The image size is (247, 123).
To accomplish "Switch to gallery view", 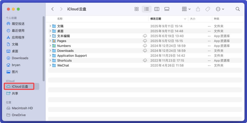I will [x=167, y=9].
